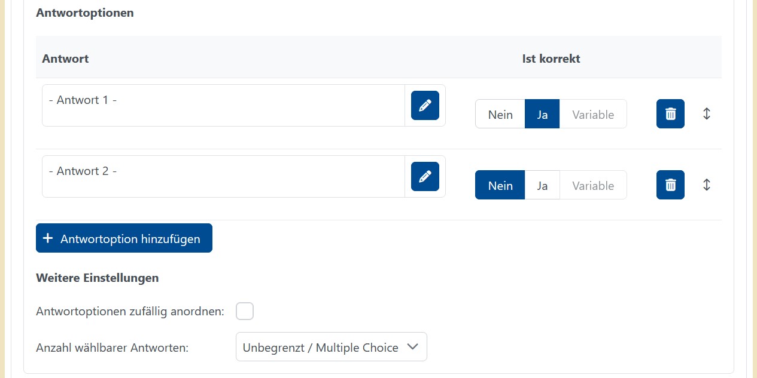
Task: Select Nein for Antwort 2
Action: coord(500,185)
